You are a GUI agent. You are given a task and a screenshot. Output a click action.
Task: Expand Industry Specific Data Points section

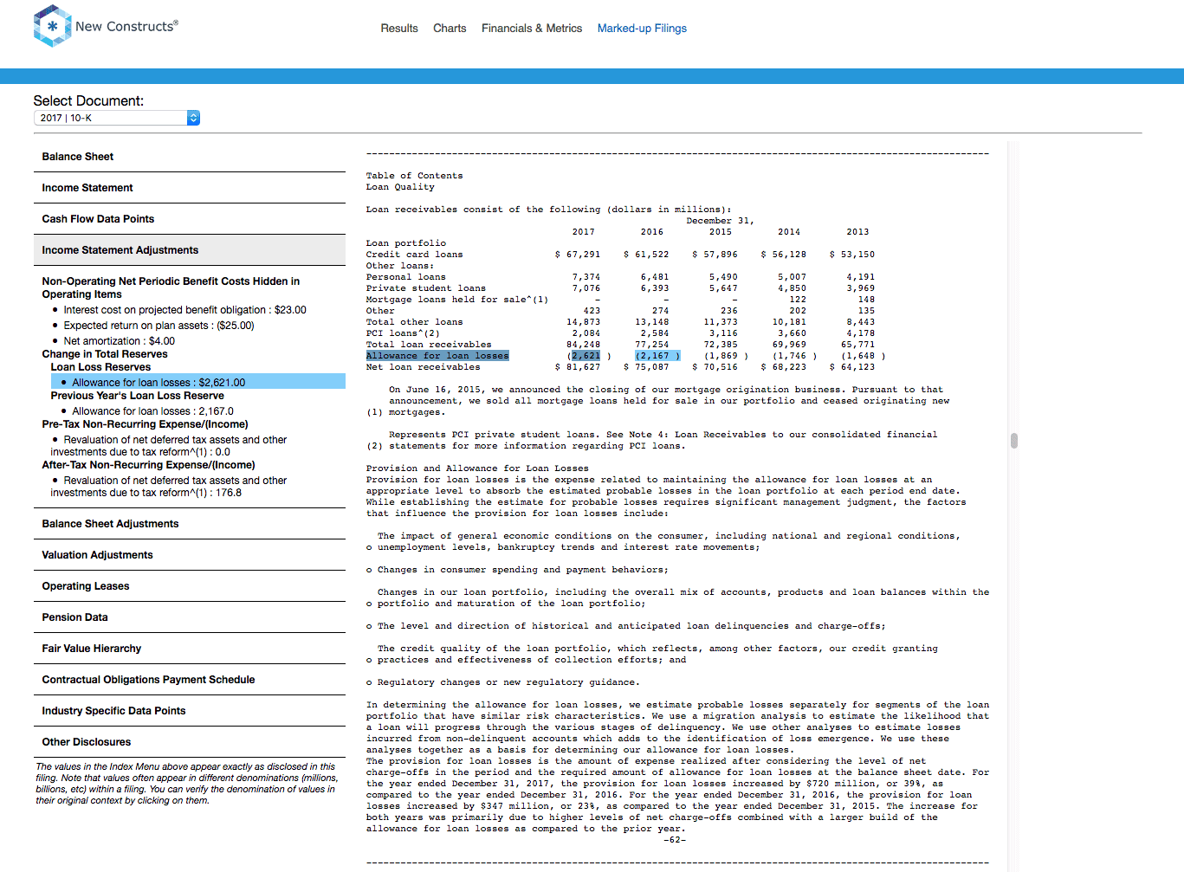coord(189,711)
